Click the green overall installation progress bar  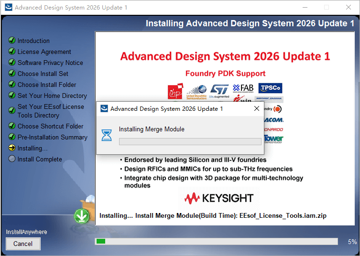216,241
